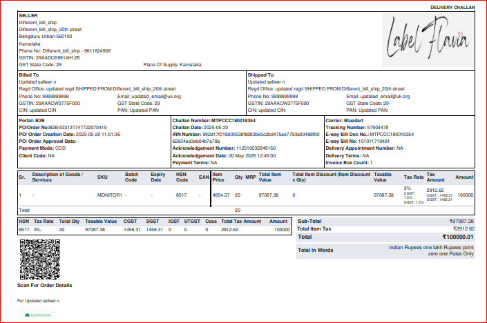The width and height of the screenshot is (487, 323).
Task: Click Payment Terms: NA
Action: click(195, 163)
